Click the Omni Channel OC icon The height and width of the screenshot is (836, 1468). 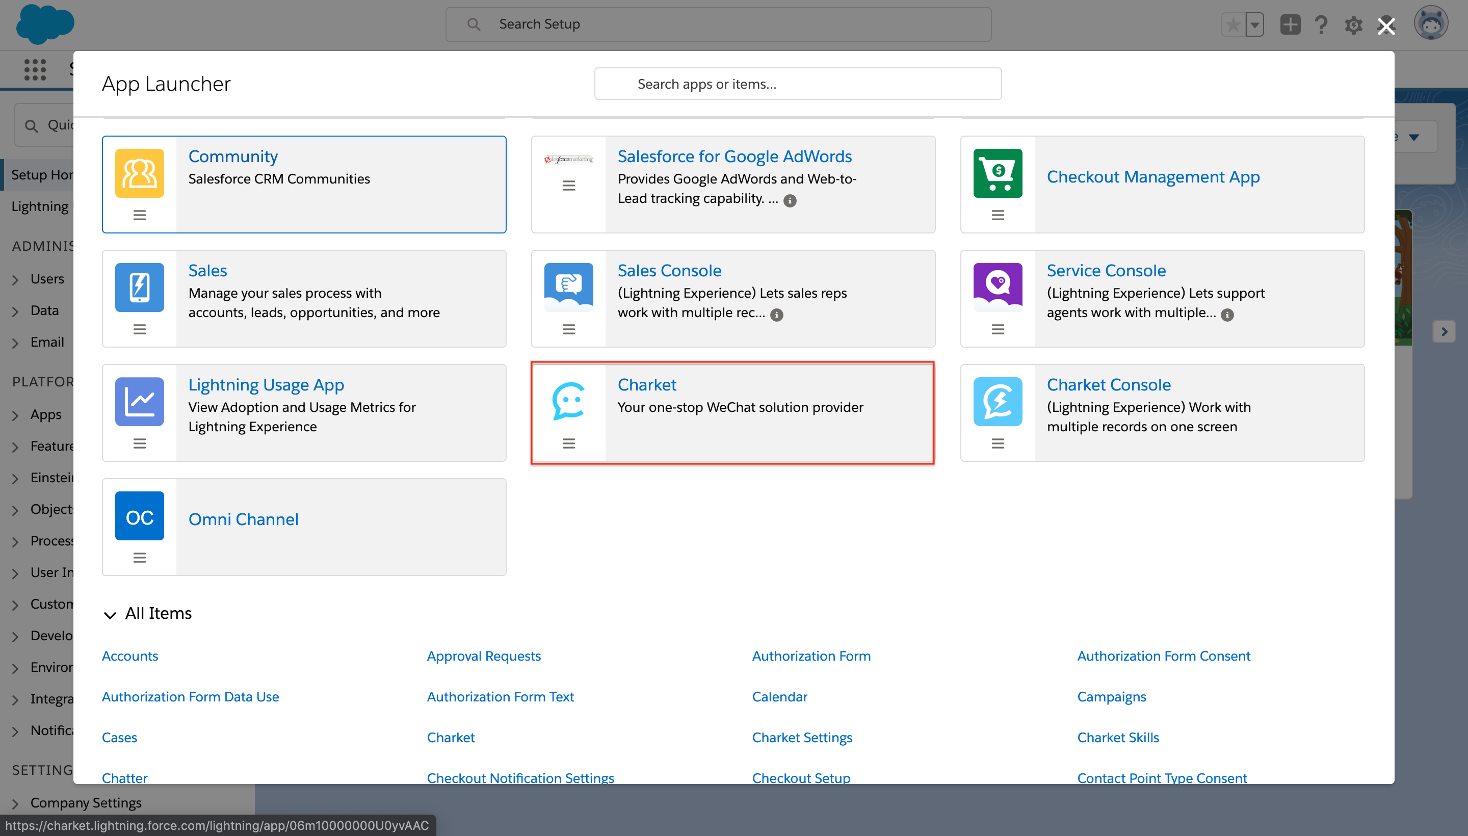pos(140,515)
